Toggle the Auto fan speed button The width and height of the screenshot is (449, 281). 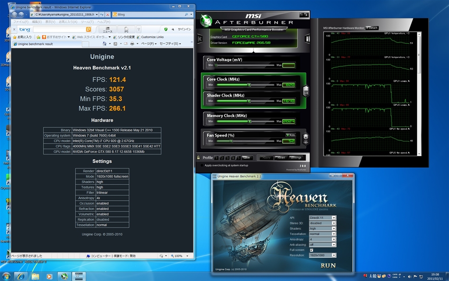point(290,135)
